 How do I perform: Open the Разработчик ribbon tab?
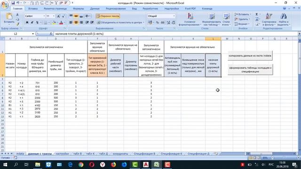[150, 8]
